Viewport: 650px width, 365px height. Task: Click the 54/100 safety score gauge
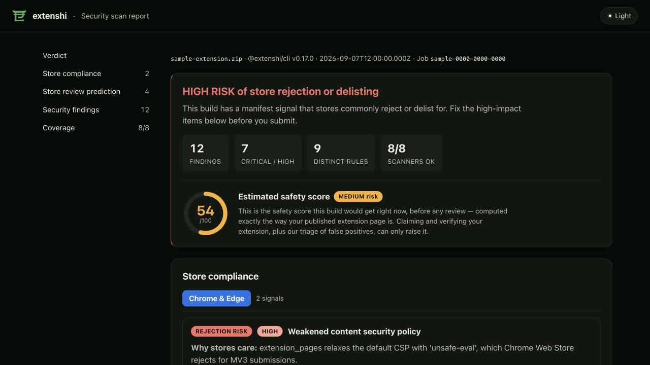(205, 213)
